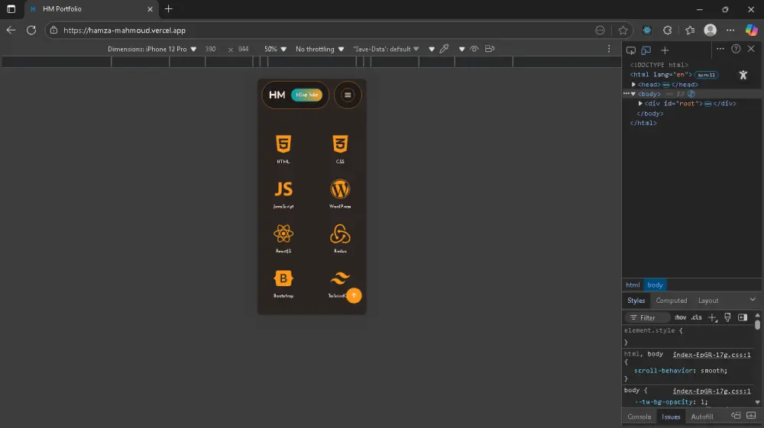Toggle device emulation in DevTools
Image resolution: width=764 pixels, height=428 pixels.
click(646, 50)
